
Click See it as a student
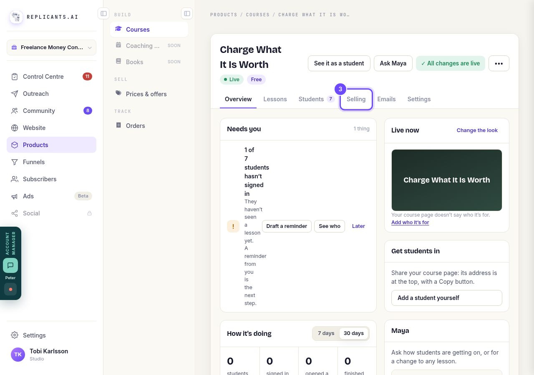[339, 63]
